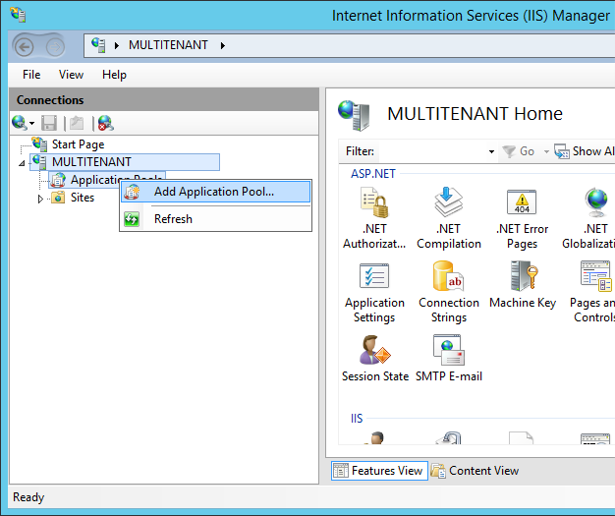Select Application Pools tree item

click(107, 180)
